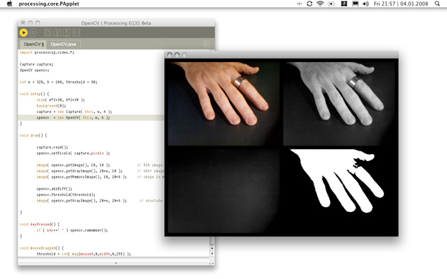This screenshot has width=447, height=279.
Task: Save the sketch with the down-arrow toolbar icon
Action: [x=67, y=33]
